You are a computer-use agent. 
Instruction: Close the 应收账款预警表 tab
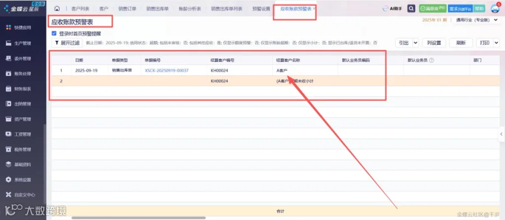point(314,8)
